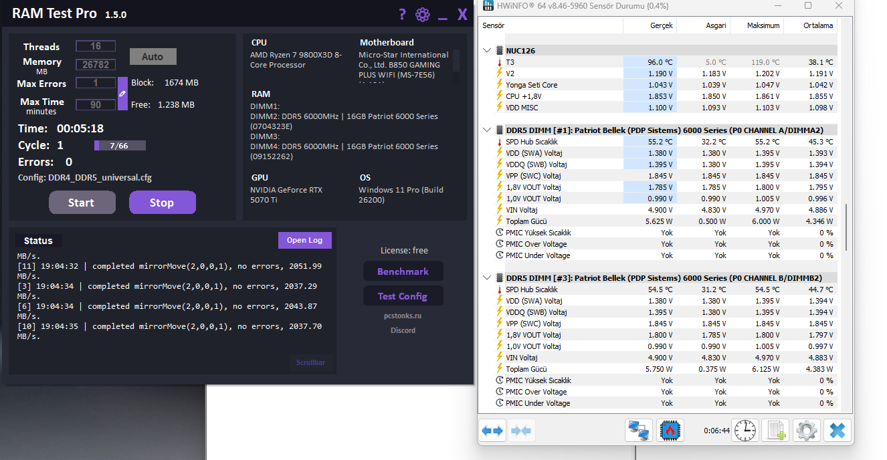Minimize RAM Test Pro with the underscore icon
This screenshot has height=460, width=887.
click(x=442, y=18)
